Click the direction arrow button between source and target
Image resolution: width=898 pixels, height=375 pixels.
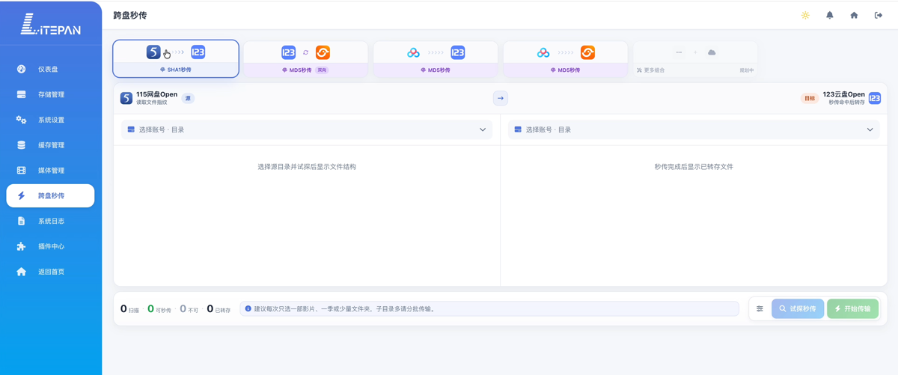pos(501,98)
